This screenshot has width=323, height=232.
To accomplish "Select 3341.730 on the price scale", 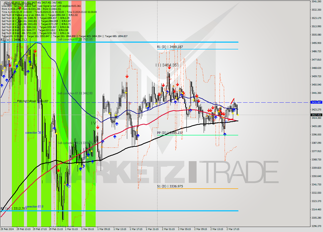I will (x=316, y=184).
